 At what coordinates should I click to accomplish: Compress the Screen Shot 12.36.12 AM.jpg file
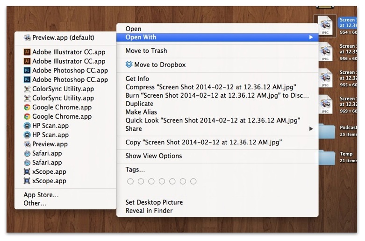(217, 87)
